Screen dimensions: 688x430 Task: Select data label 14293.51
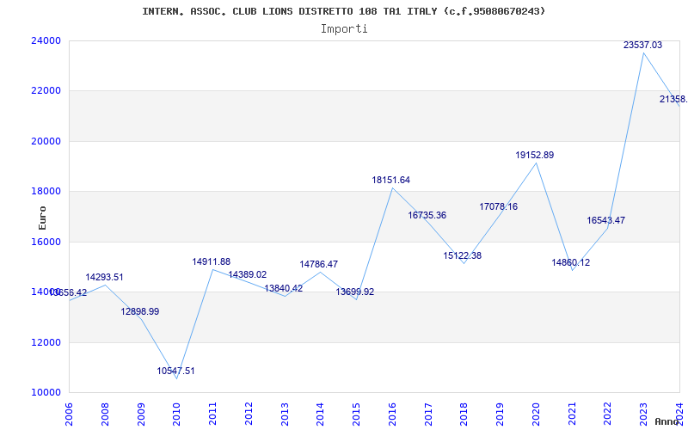tap(104, 278)
